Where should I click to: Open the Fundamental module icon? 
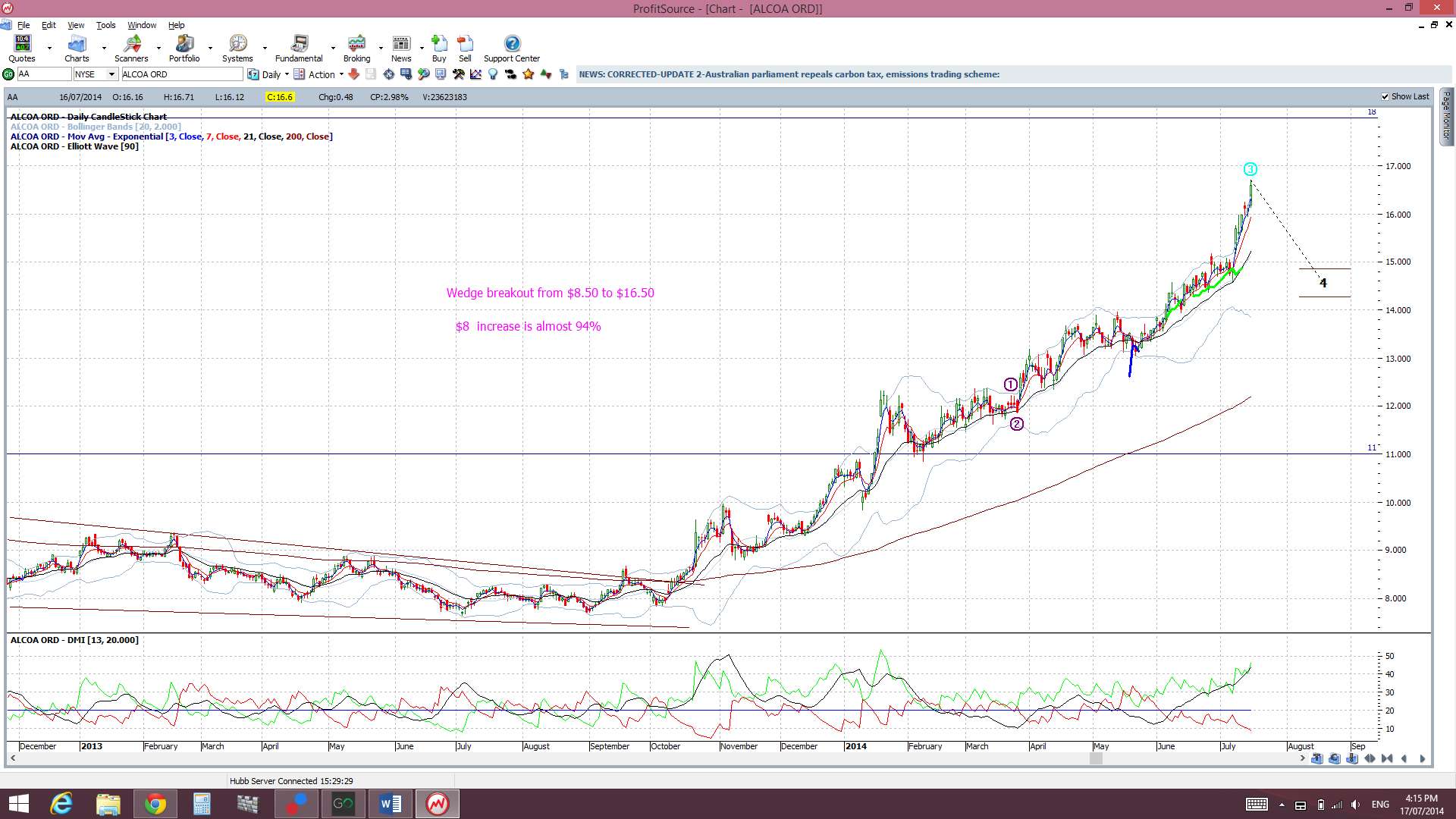coord(300,43)
